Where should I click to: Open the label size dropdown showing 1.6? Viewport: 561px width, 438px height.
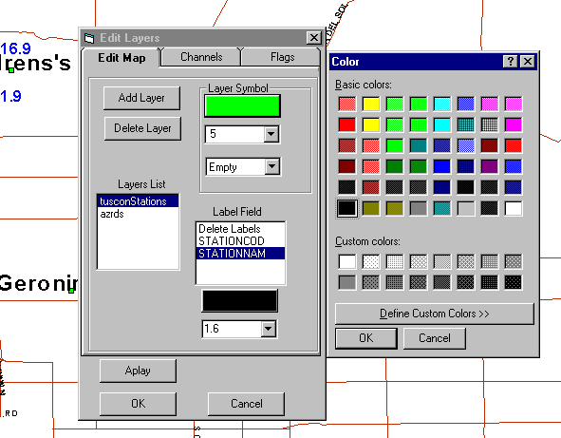(x=269, y=329)
